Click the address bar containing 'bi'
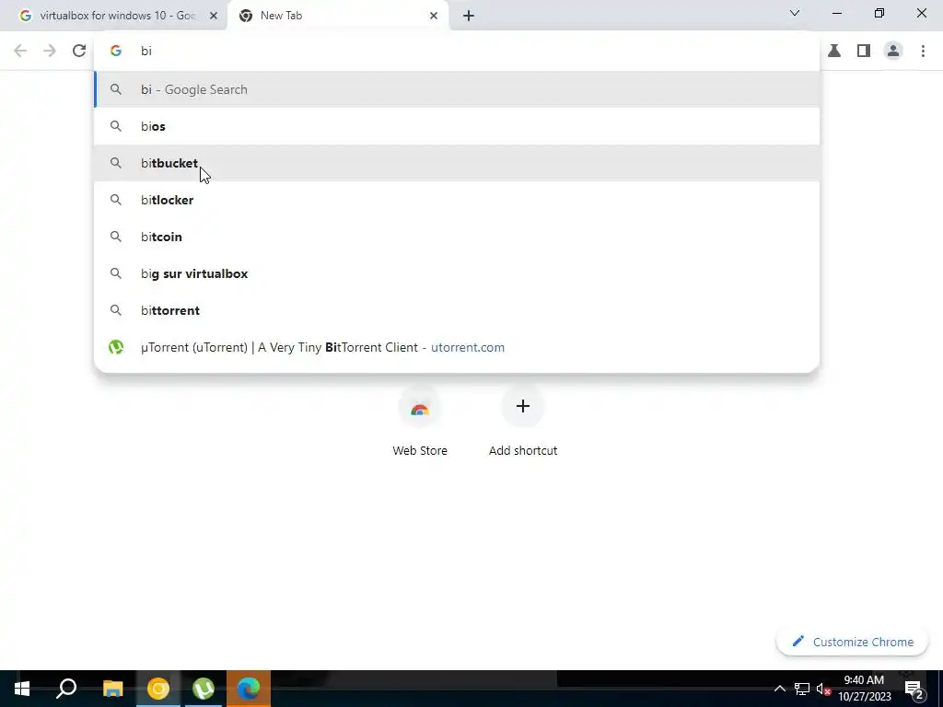The height and width of the screenshot is (707, 943). pyautogui.click(x=457, y=52)
